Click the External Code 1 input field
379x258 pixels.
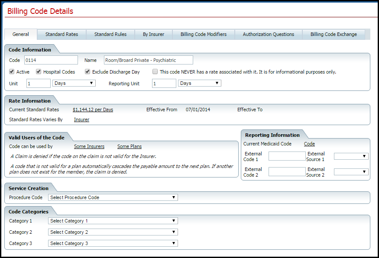[287, 156]
